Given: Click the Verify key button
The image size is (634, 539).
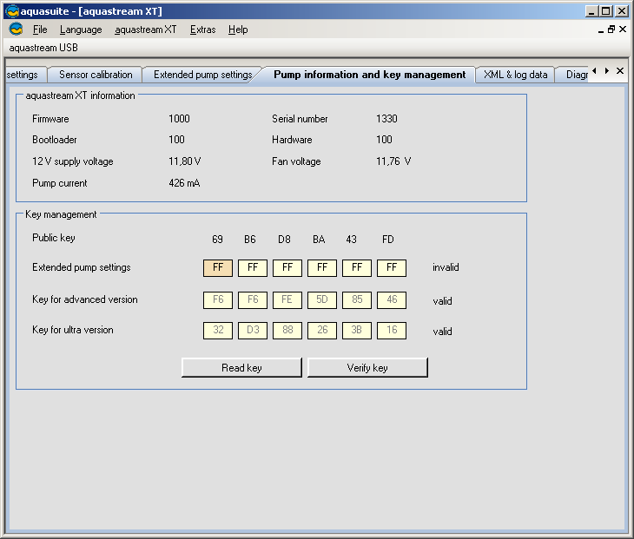Looking at the screenshot, I should pyautogui.click(x=367, y=368).
